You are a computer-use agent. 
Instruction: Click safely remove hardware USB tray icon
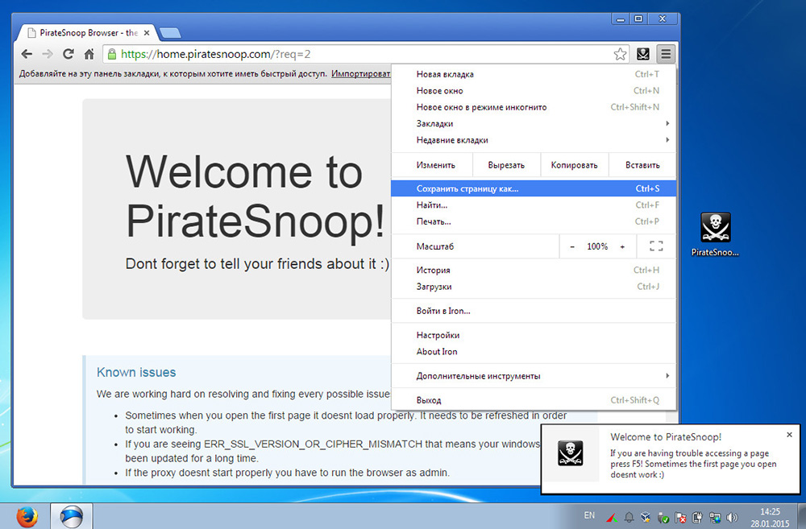point(663,518)
